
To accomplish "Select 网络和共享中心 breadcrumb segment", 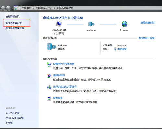I will click(65, 8).
